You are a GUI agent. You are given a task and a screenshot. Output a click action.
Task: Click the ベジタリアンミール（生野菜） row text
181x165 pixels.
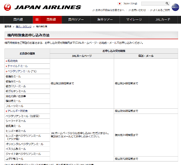point(23,116)
